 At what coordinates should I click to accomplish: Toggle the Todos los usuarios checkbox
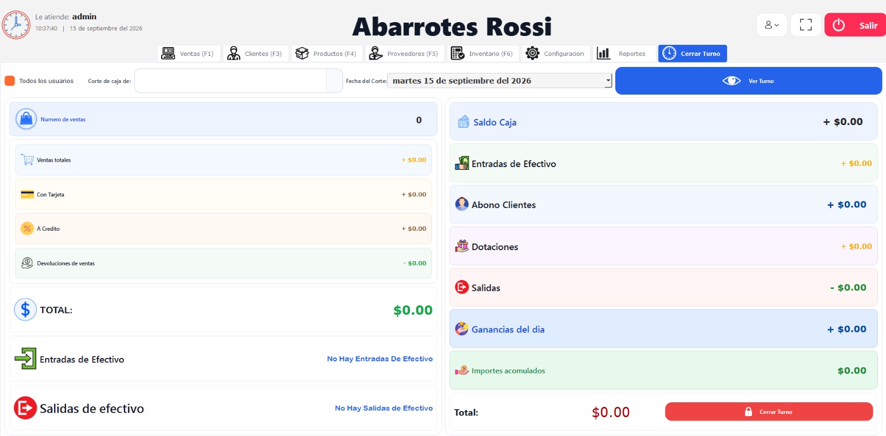[x=9, y=81]
